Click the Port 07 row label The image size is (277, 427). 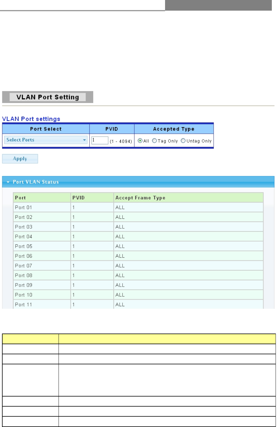24,266
